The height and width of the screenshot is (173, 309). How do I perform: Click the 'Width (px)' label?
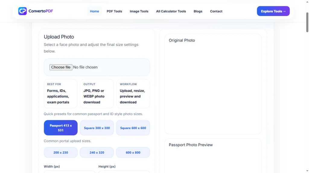52,166
